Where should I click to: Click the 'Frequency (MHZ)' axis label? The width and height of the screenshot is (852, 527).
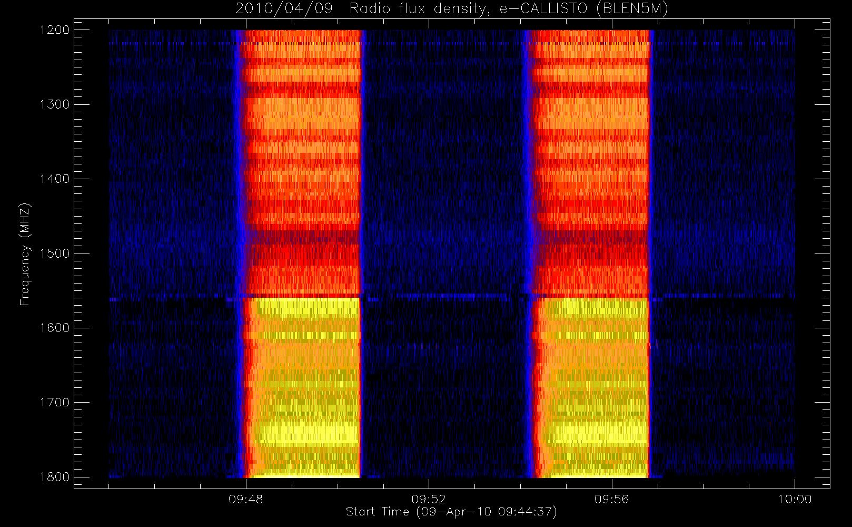pos(24,254)
